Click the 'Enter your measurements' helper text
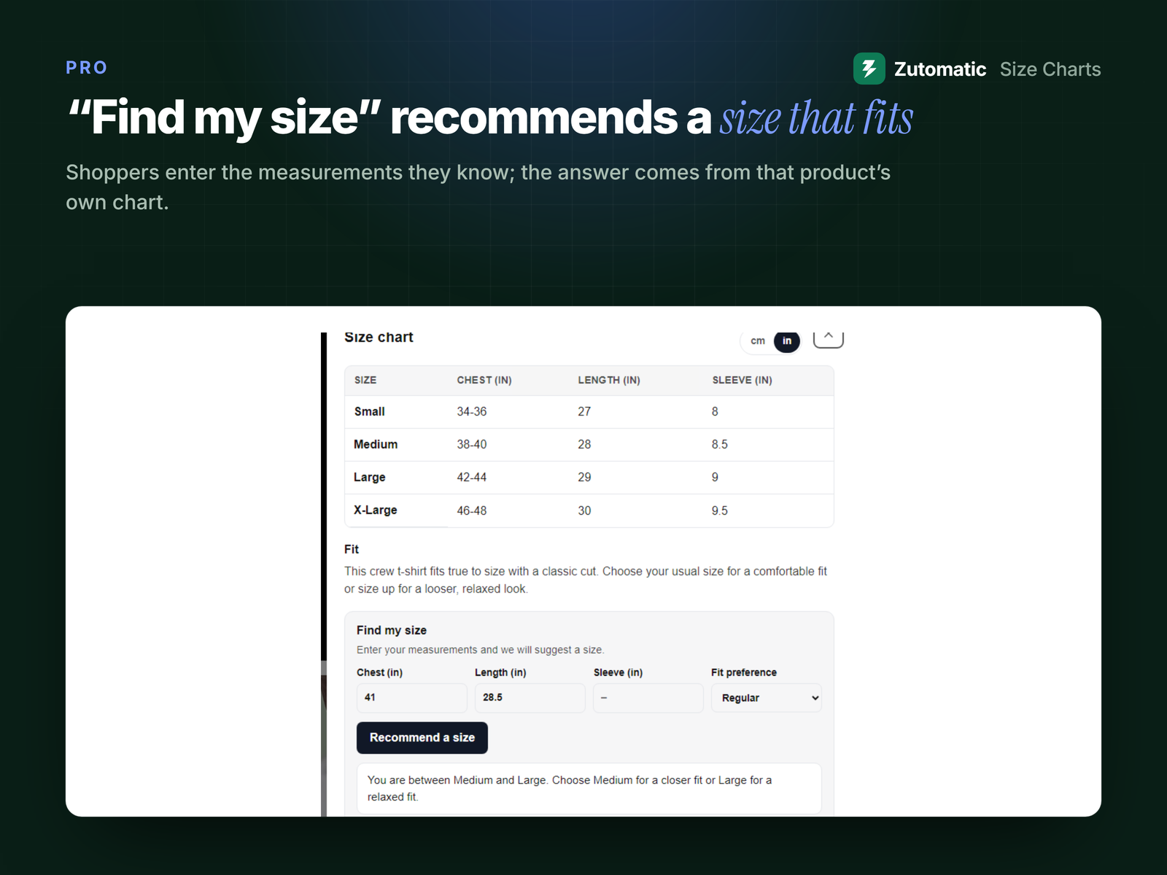Viewport: 1167px width, 875px height. pos(480,650)
